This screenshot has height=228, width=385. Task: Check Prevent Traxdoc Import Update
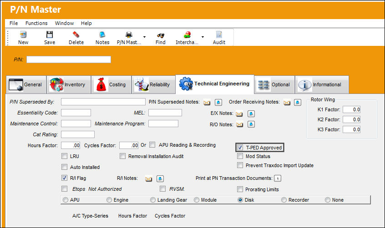click(x=240, y=165)
